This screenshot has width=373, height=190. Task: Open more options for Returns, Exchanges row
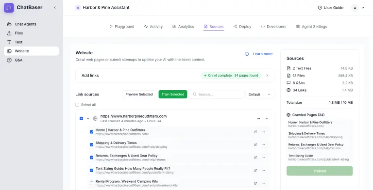tap(264, 158)
